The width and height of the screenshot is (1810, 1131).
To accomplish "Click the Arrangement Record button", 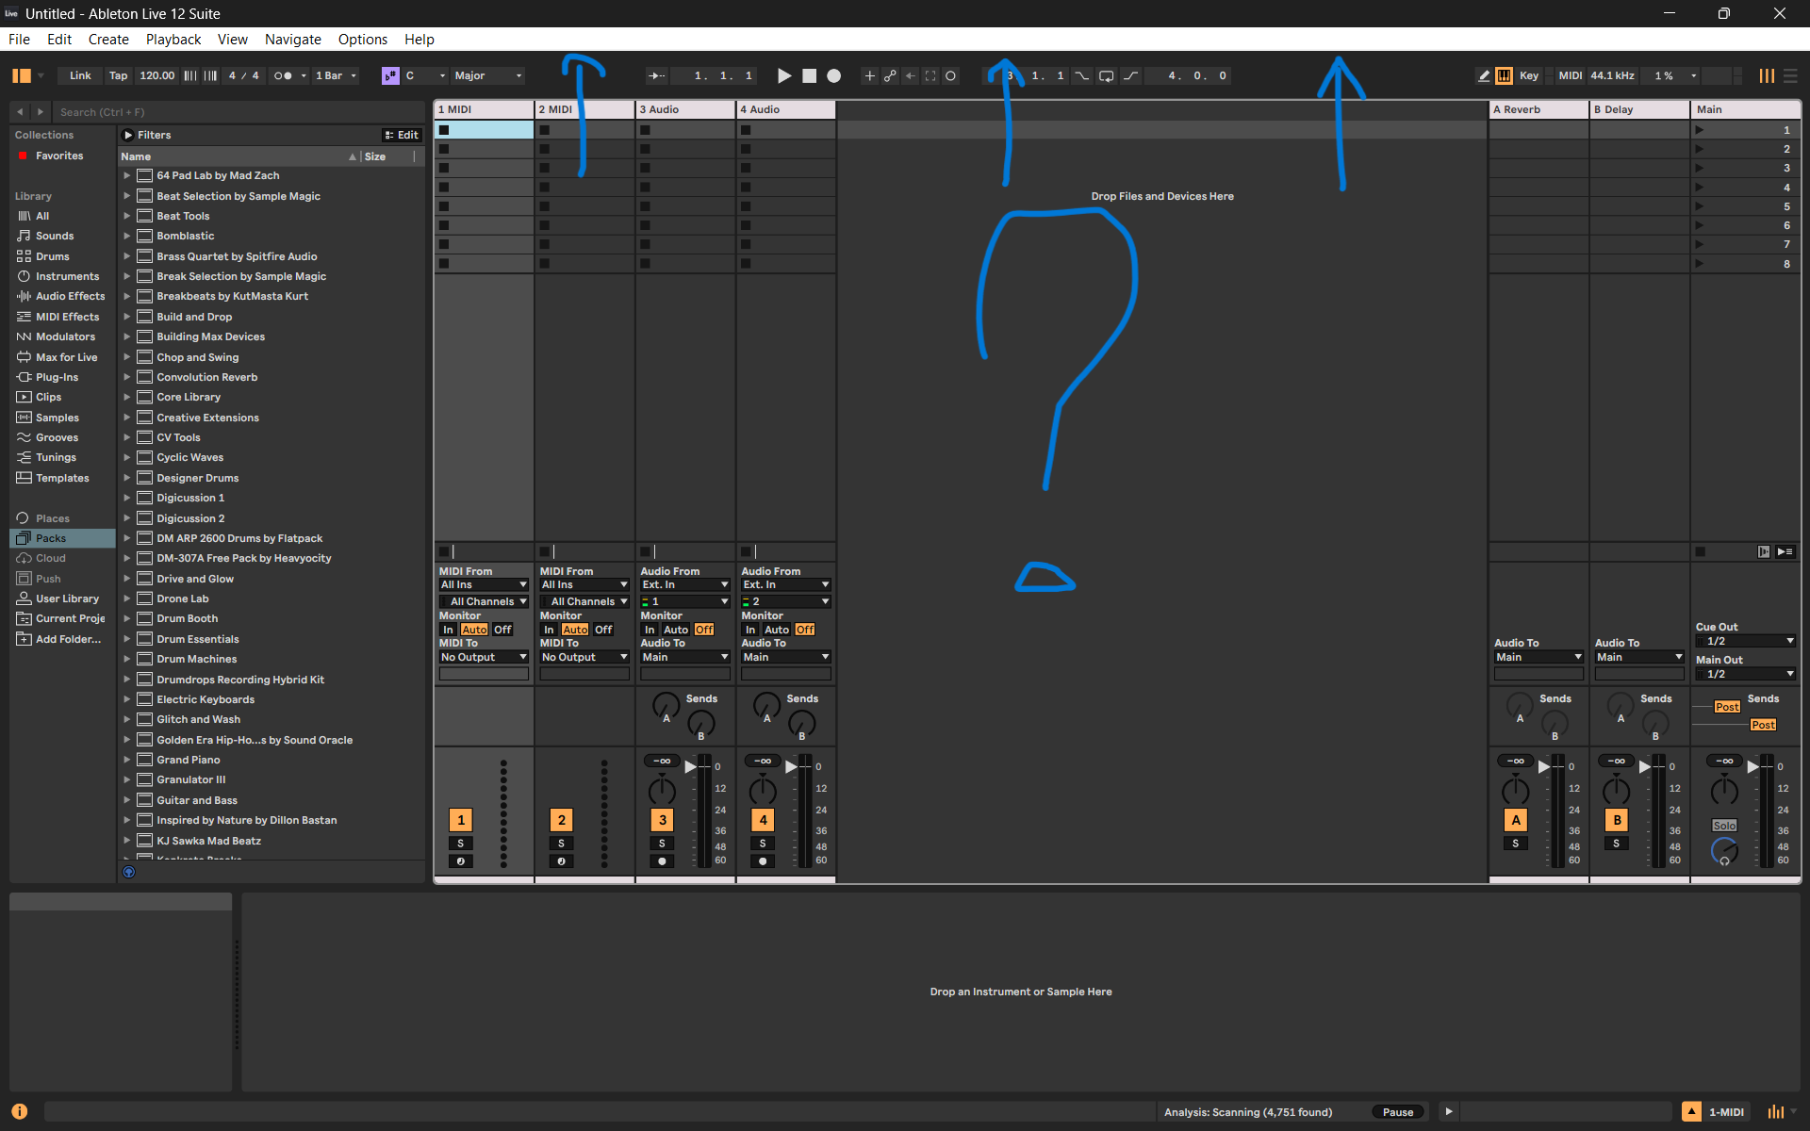I will click(x=833, y=75).
